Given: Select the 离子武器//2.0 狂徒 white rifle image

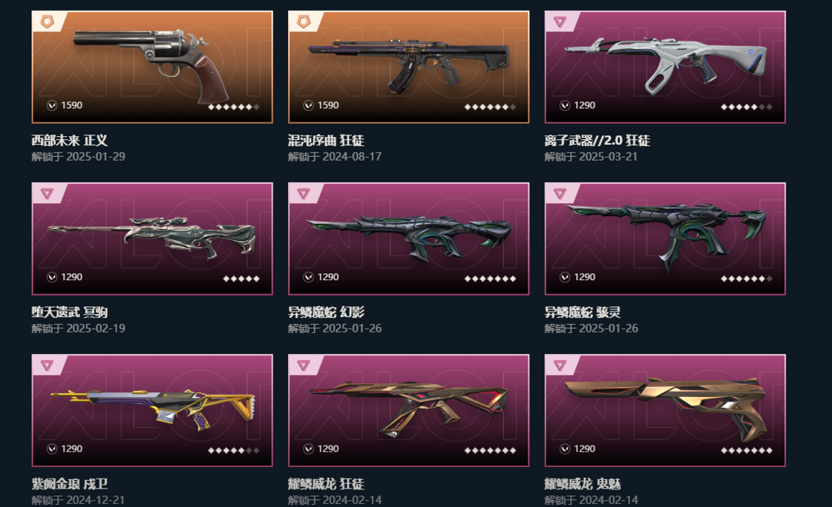Looking at the screenshot, I should (665, 67).
